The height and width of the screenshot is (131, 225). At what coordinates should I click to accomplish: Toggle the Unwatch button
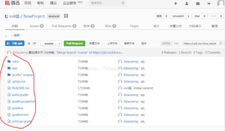pos(178,16)
